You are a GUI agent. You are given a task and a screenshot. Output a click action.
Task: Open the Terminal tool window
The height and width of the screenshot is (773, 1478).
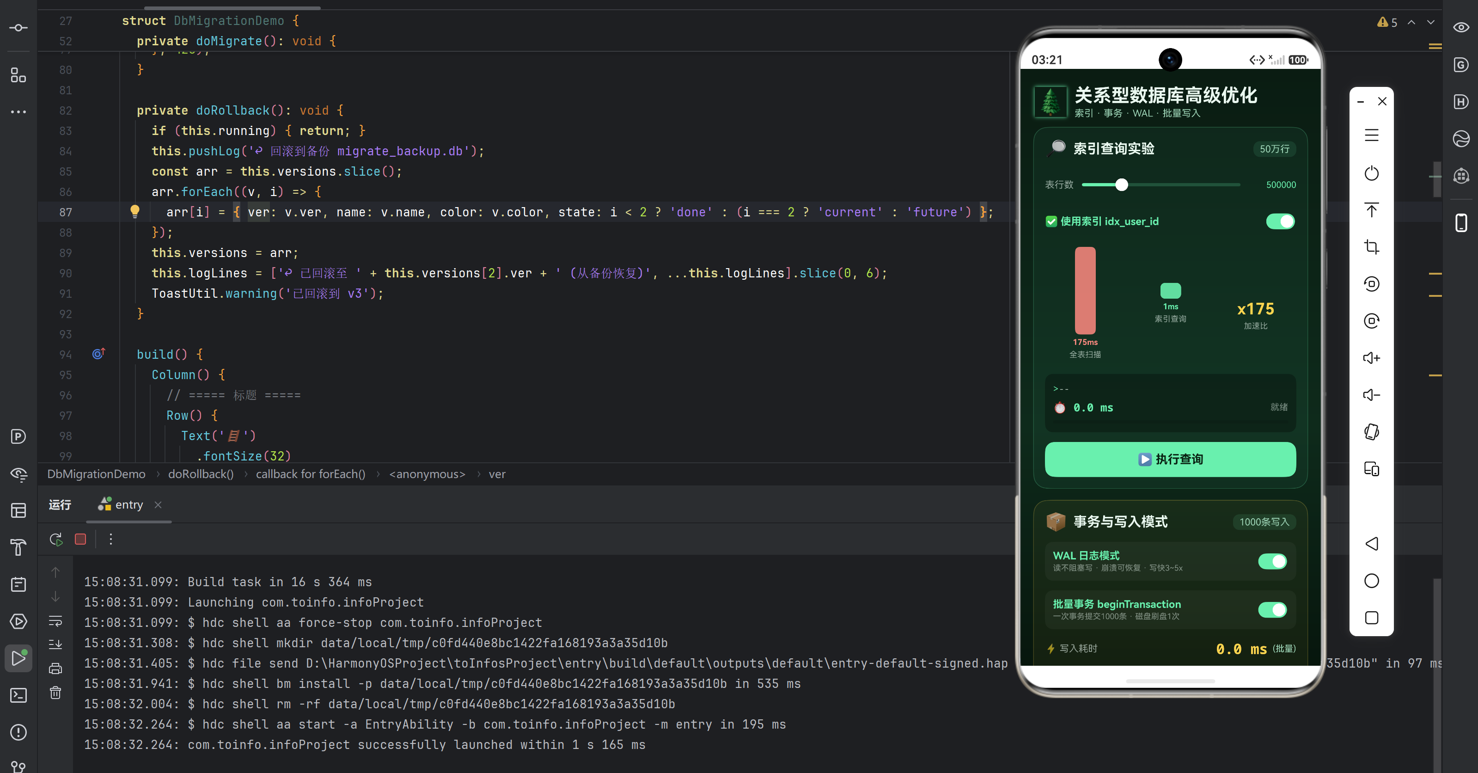click(x=18, y=695)
